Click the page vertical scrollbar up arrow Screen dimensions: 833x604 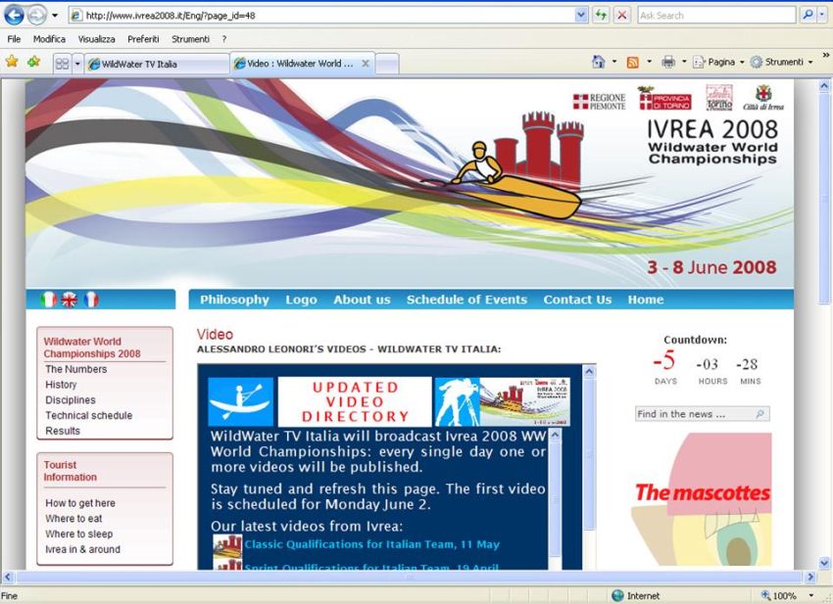[x=824, y=85]
